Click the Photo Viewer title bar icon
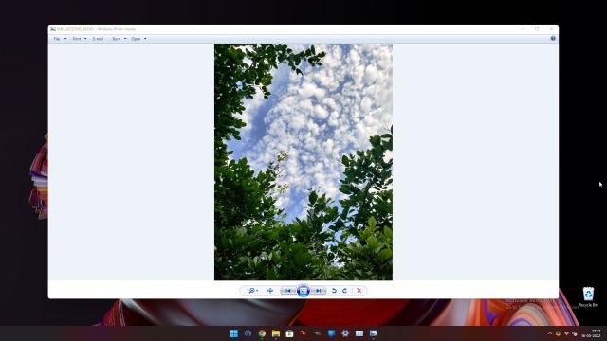 pos(53,29)
